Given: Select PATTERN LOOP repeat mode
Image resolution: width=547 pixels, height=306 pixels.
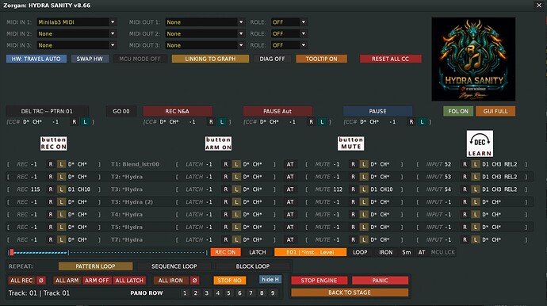Looking at the screenshot, I should [x=95, y=266].
